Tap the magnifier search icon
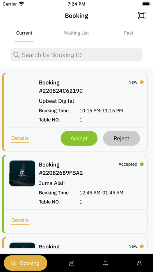 (16, 55)
